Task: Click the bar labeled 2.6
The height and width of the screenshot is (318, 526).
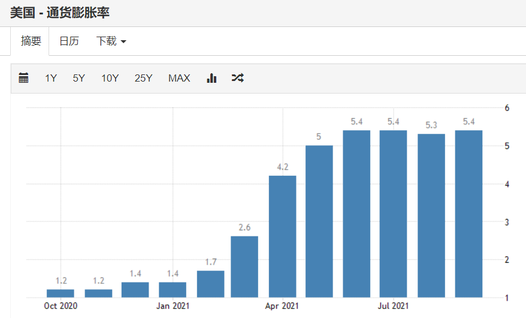Action: pos(244,266)
